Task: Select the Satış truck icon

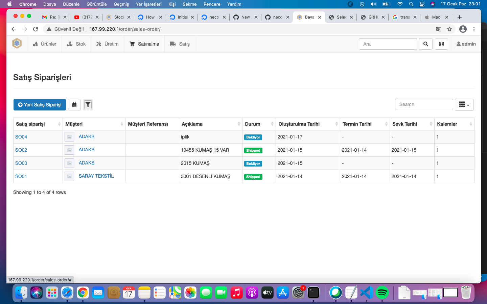Action: click(x=172, y=44)
